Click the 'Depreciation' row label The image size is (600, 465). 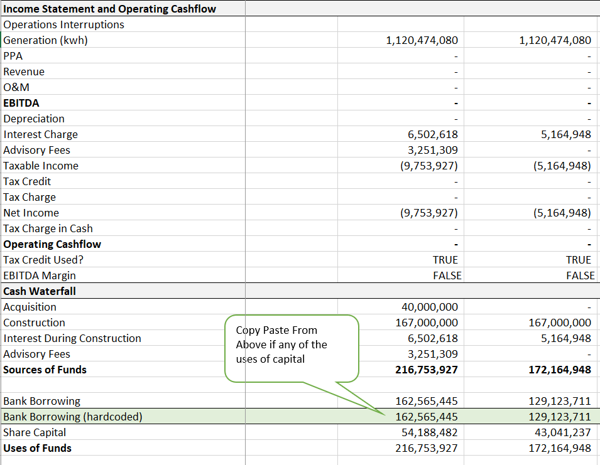pyautogui.click(x=34, y=119)
